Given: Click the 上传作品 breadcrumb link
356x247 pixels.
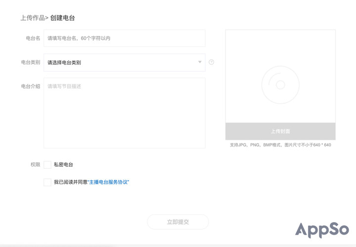Looking at the screenshot, I should coord(33,18).
